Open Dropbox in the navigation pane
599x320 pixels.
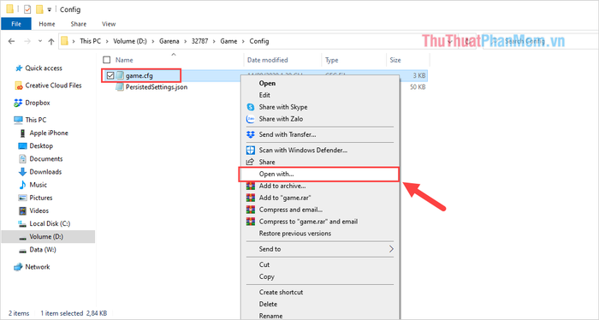click(x=38, y=103)
